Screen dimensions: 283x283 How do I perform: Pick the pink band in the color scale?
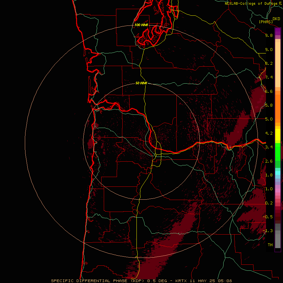coord(278,191)
